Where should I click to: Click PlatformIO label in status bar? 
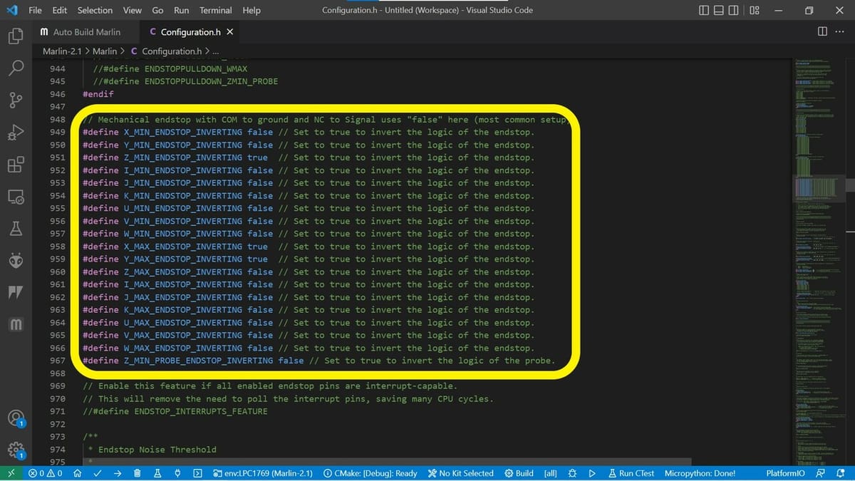(786, 473)
